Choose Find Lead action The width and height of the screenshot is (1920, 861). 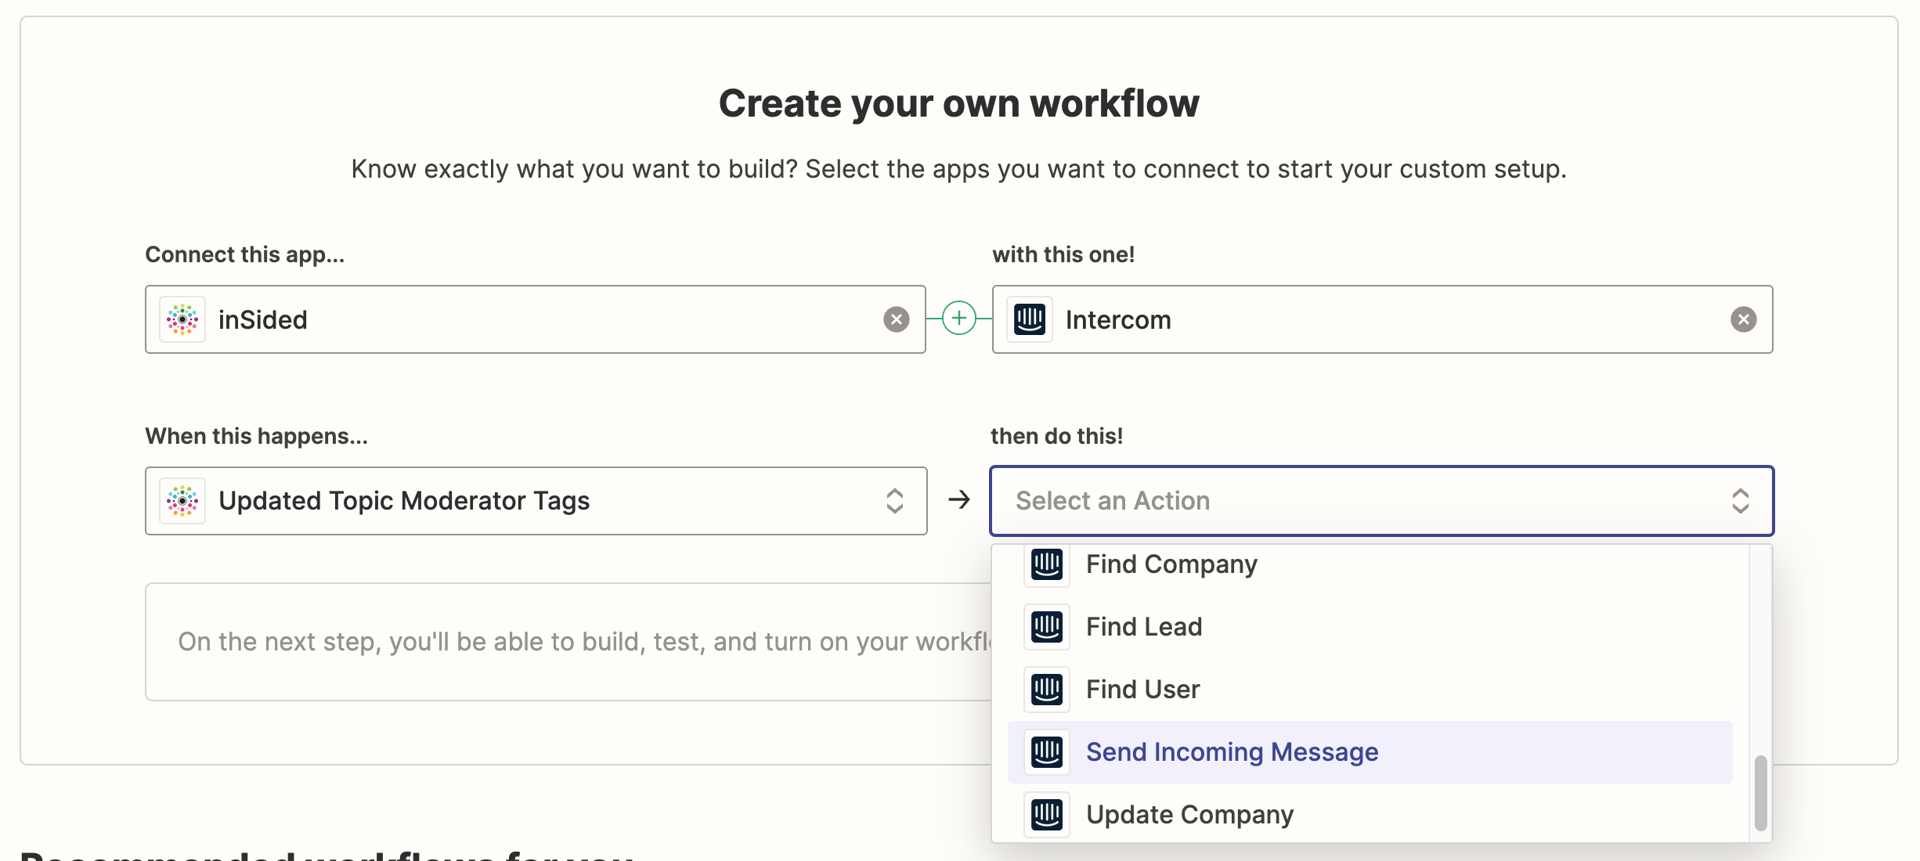coord(1370,627)
